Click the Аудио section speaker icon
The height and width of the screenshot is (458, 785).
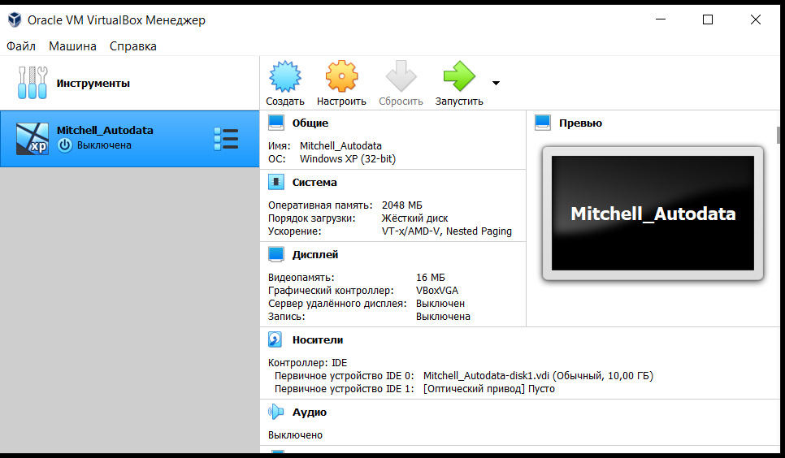coord(275,412)
